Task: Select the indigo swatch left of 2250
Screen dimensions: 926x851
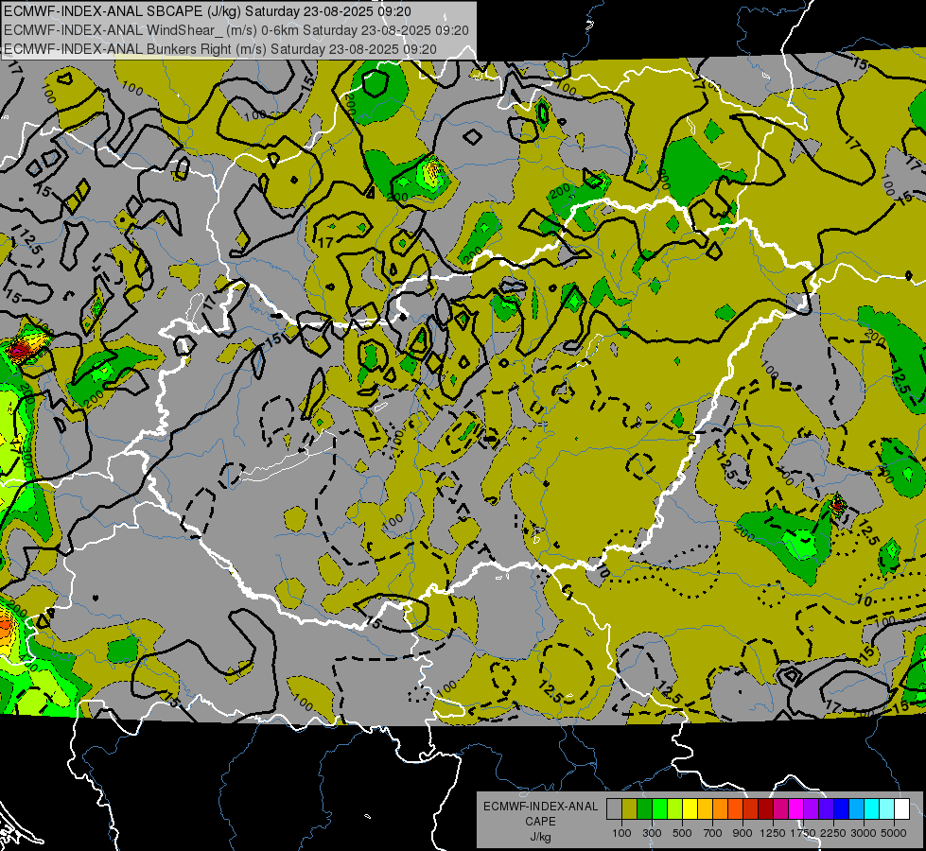Action: [x=826, y=808]
